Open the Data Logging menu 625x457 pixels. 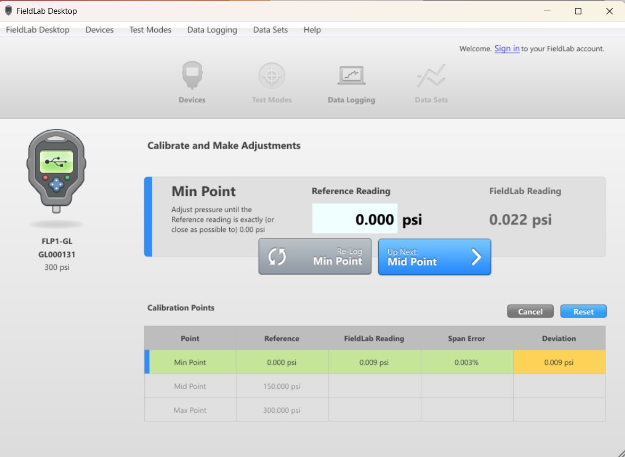212,30
